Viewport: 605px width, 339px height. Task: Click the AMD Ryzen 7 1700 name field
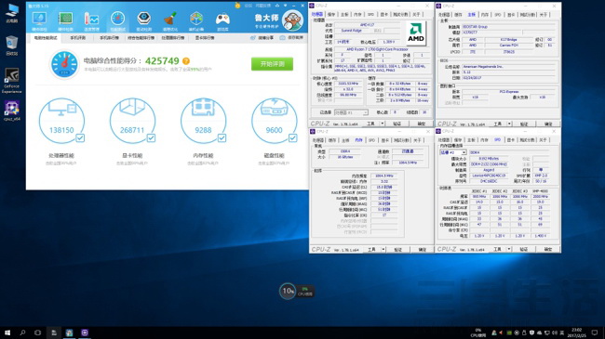coord(382,50)
